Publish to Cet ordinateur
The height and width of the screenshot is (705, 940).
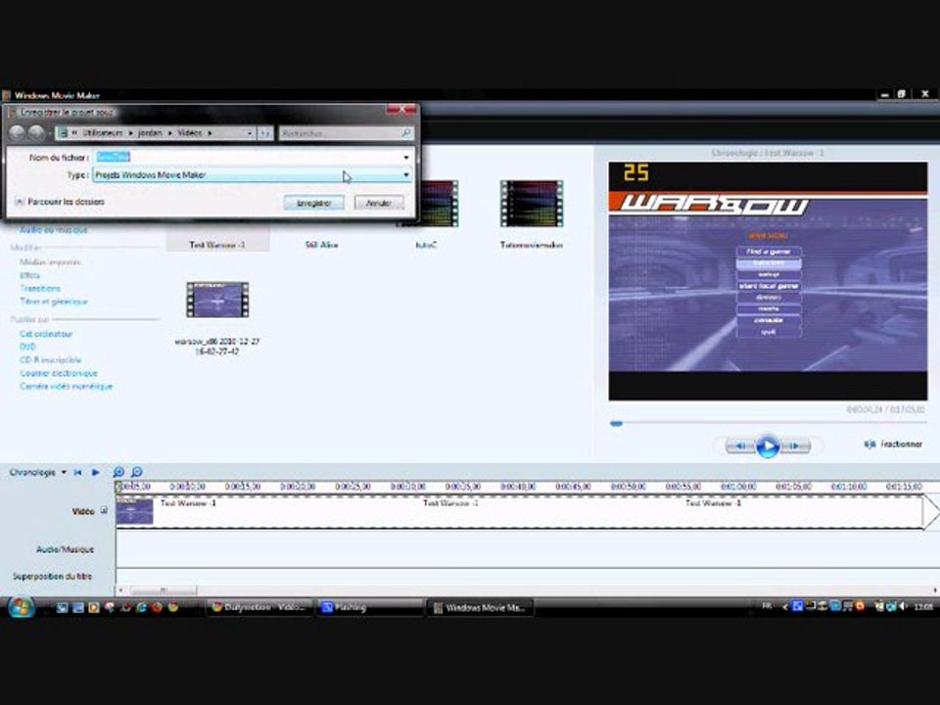46,334
